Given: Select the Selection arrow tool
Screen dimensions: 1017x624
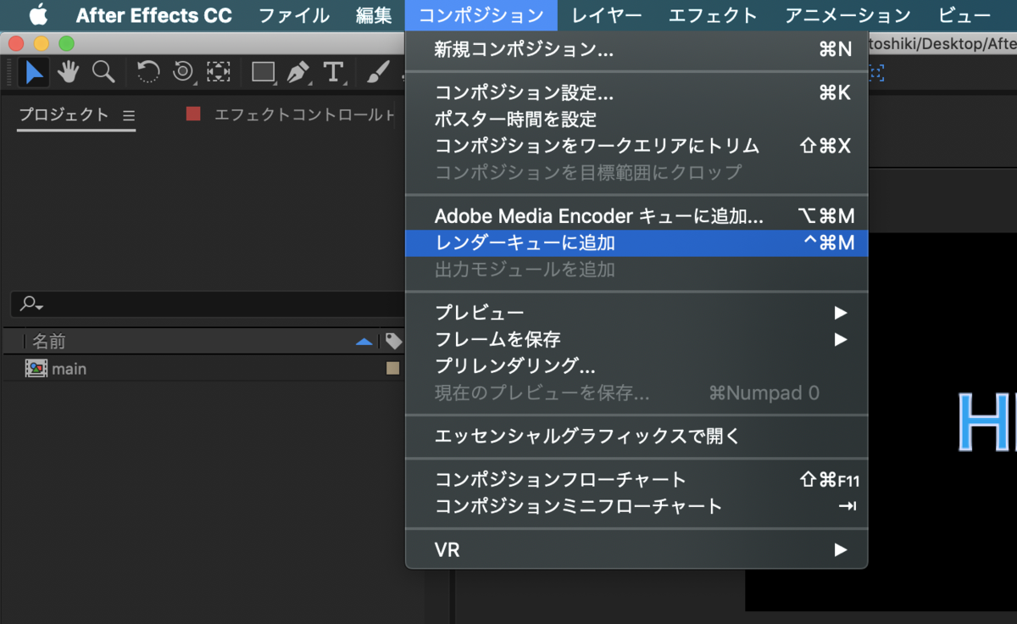Looking at the screenshot, I should 34,73.
